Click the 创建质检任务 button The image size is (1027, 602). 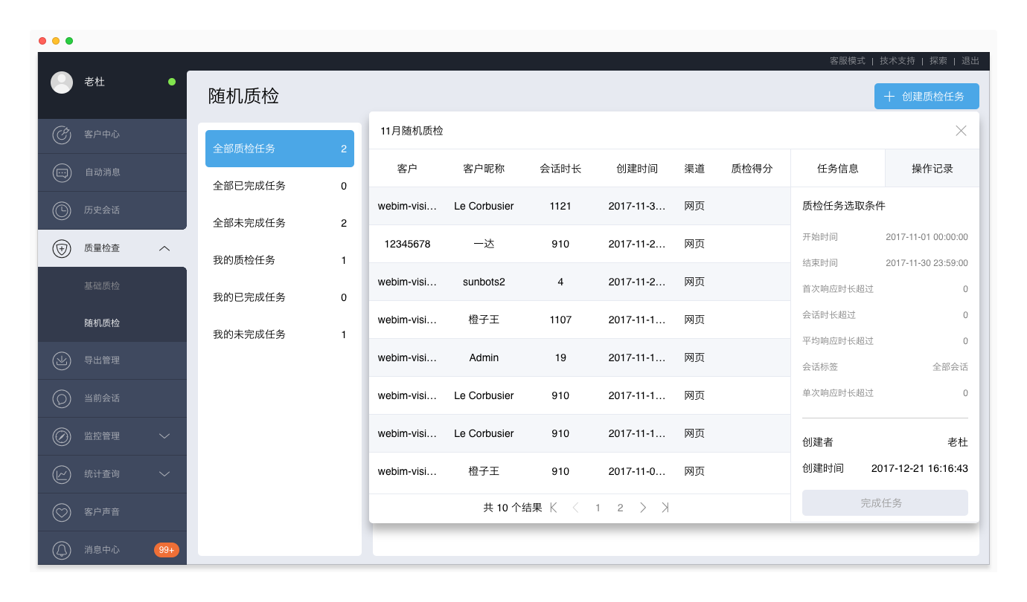tap(926, 97)
